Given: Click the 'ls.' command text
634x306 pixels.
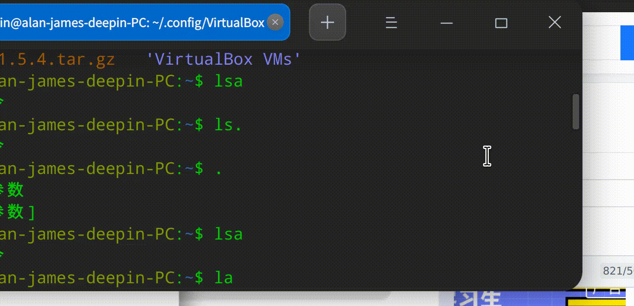Looking at the screenshot, I should pos(228,125).
